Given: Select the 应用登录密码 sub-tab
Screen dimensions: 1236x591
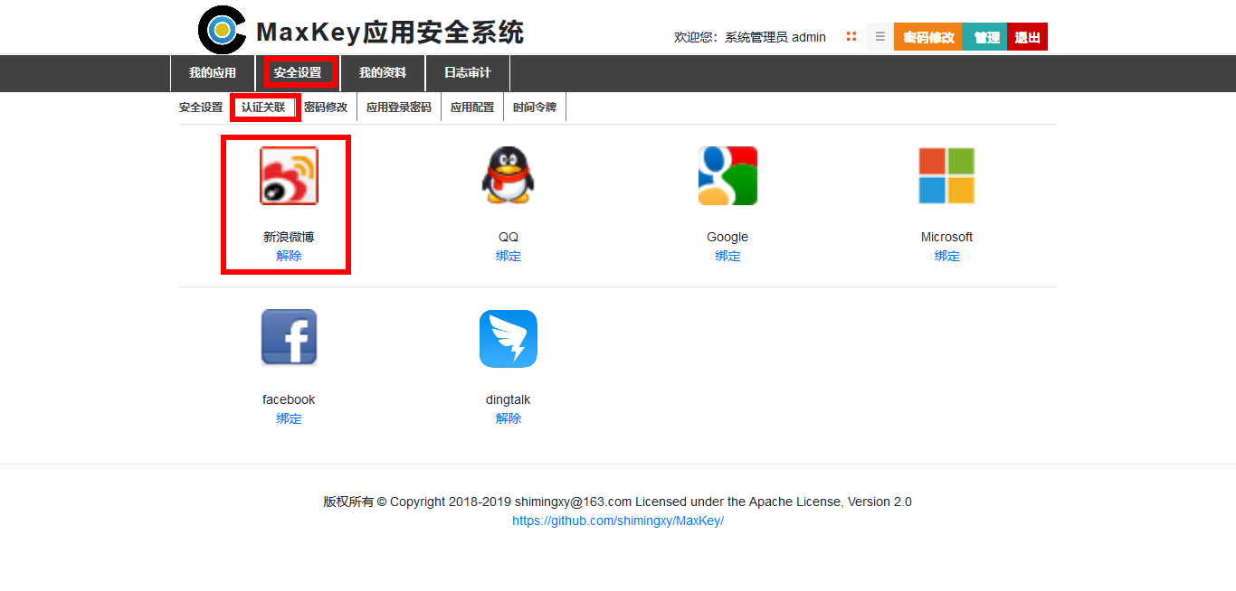Looking at the screenshot, I should pos(399,108).
